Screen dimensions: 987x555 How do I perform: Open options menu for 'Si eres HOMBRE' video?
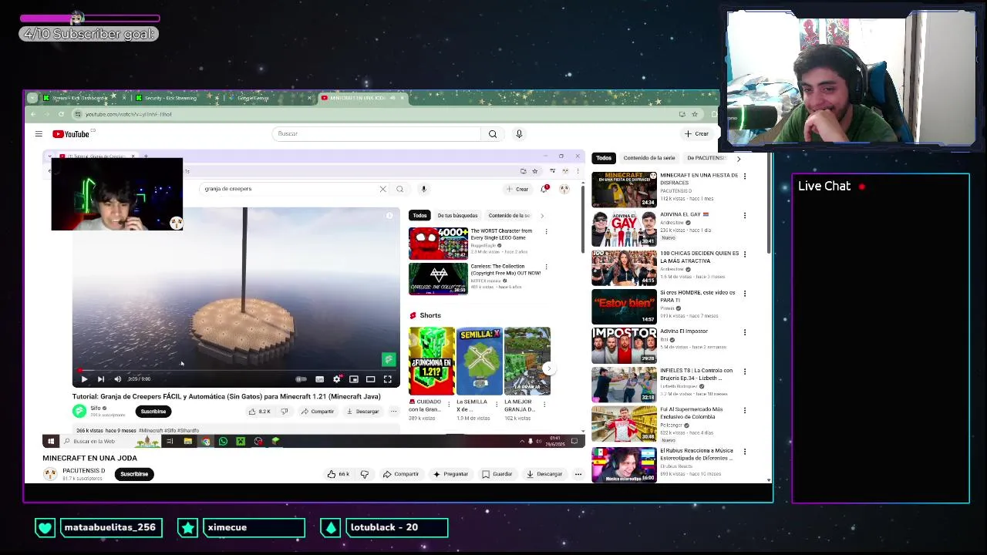pos(745,294)
